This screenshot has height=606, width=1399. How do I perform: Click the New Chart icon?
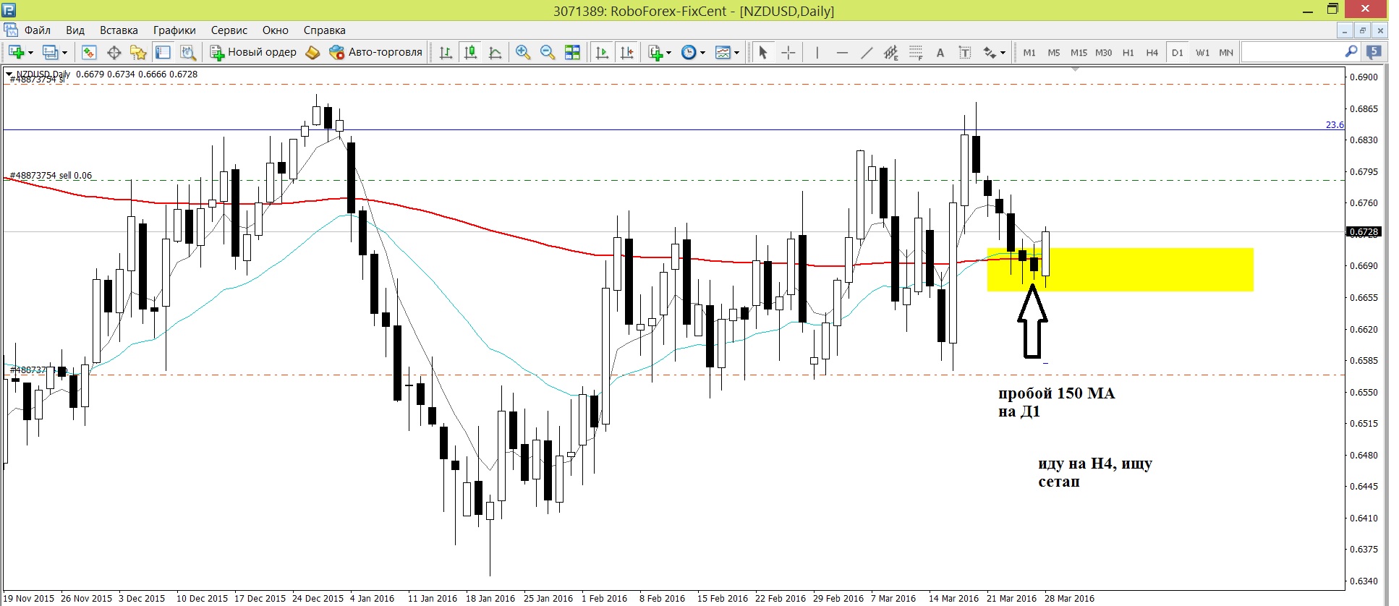coord(17,52)
